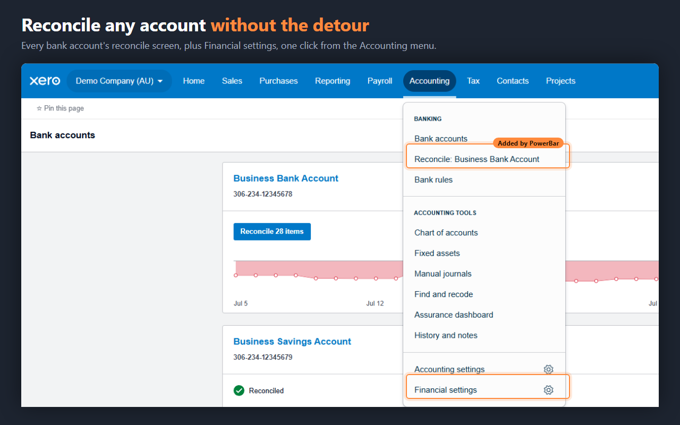Screen dimensions: 680x425
Task: Open the Assurance dashboard
Action: coord(454,315)
